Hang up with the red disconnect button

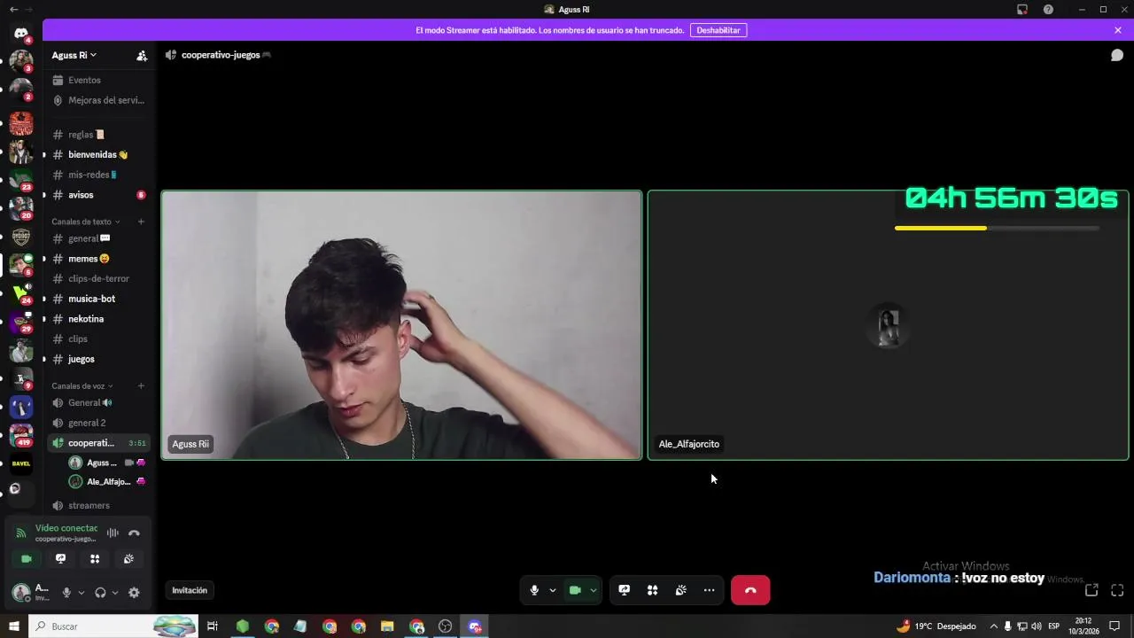(x=750, y=590)
